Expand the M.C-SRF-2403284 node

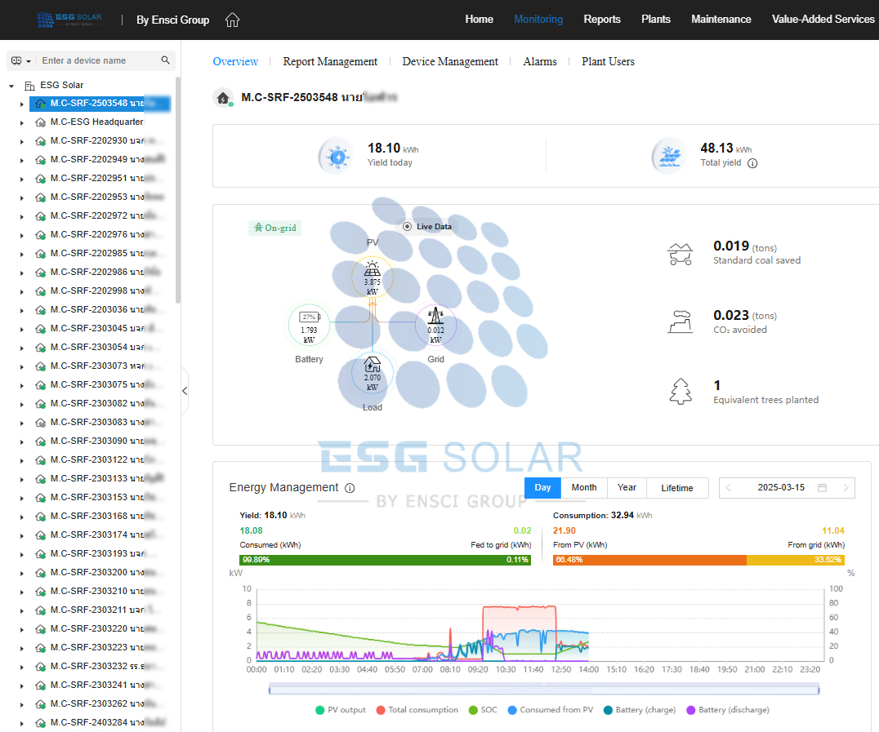coord(22,723)
